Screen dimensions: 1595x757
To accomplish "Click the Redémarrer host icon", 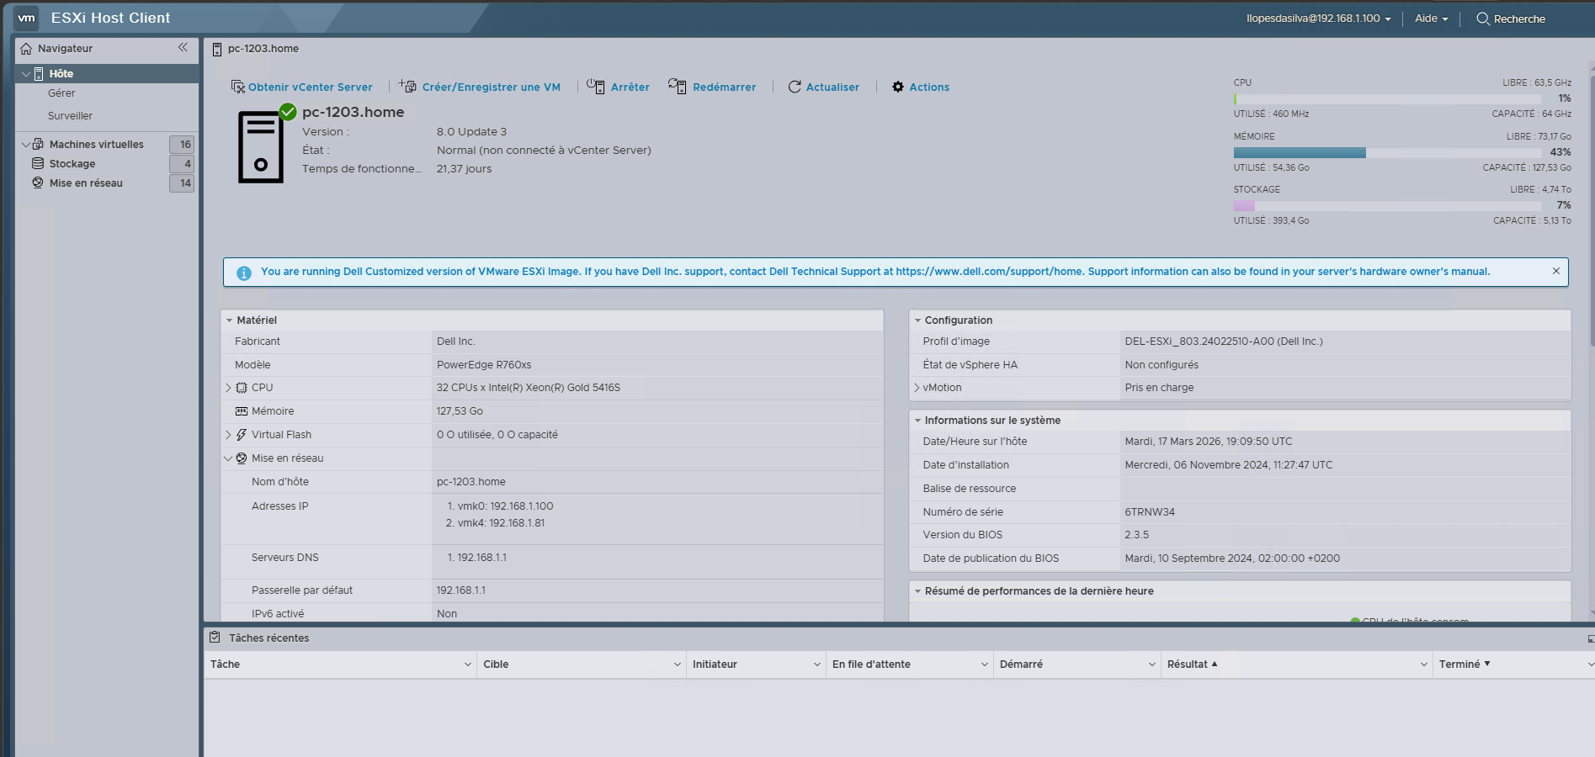I will point(677,87).
